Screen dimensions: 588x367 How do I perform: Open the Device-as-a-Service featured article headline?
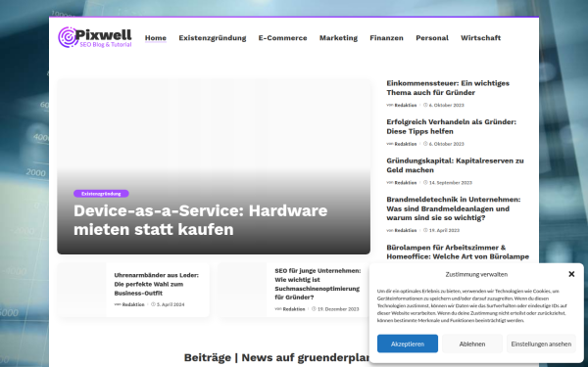pos(200,220)
